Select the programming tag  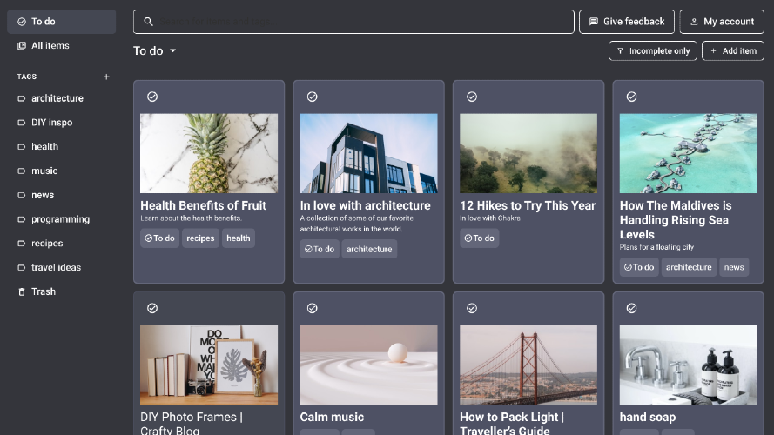click(61, 219)
